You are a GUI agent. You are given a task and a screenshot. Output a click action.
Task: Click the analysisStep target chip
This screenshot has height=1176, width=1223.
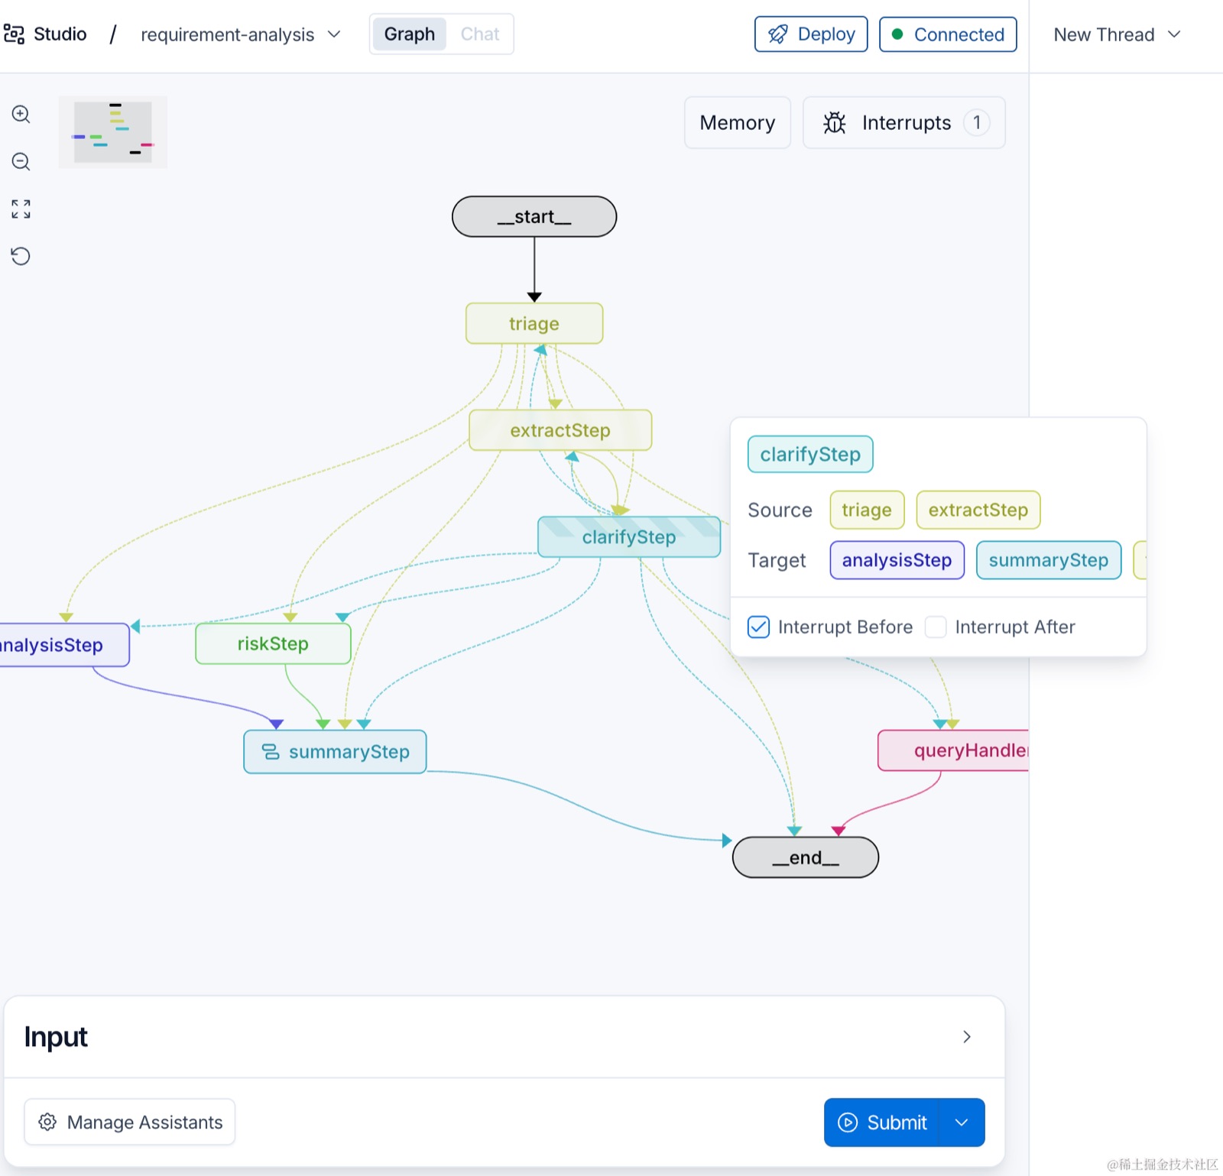click(897, 560)
